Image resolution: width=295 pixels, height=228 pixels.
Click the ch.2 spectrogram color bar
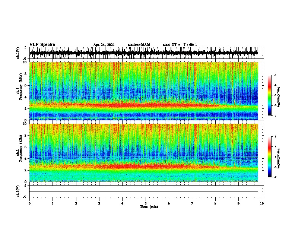tap(269, 157)
